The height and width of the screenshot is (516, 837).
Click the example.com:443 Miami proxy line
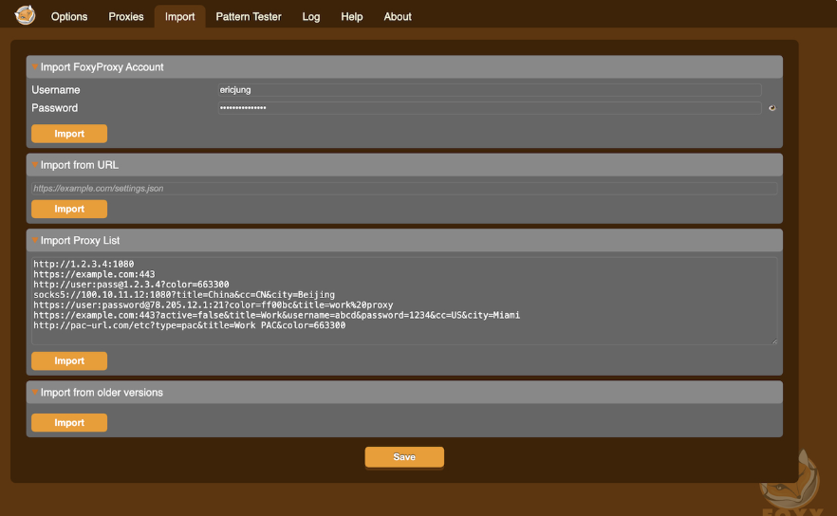276,315
